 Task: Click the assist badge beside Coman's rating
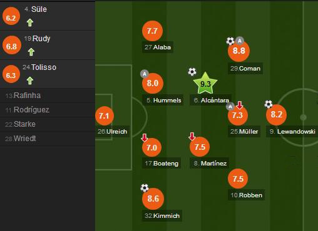pos(240,41)
